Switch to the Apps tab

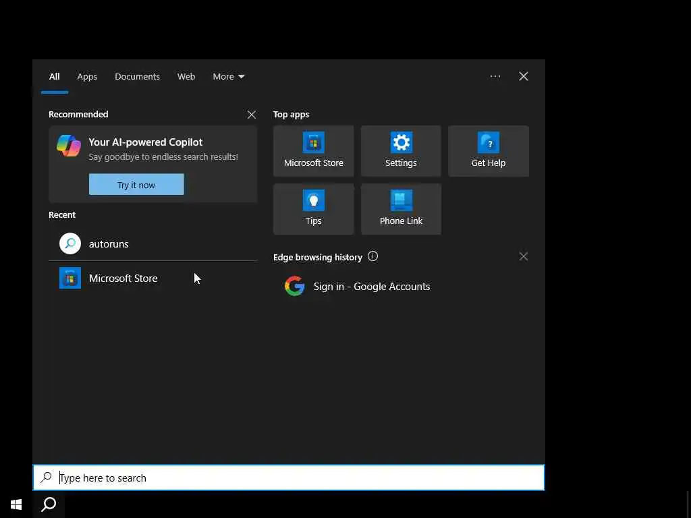tap(87, 76)
